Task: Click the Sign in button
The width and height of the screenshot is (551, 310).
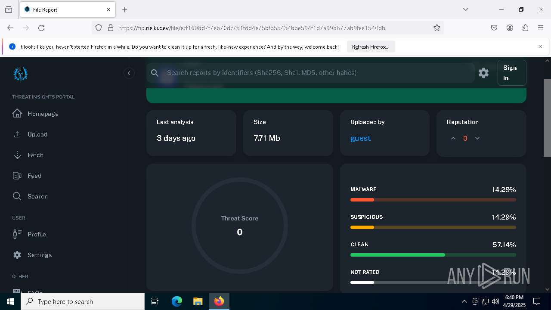Action: coord(511,73)
